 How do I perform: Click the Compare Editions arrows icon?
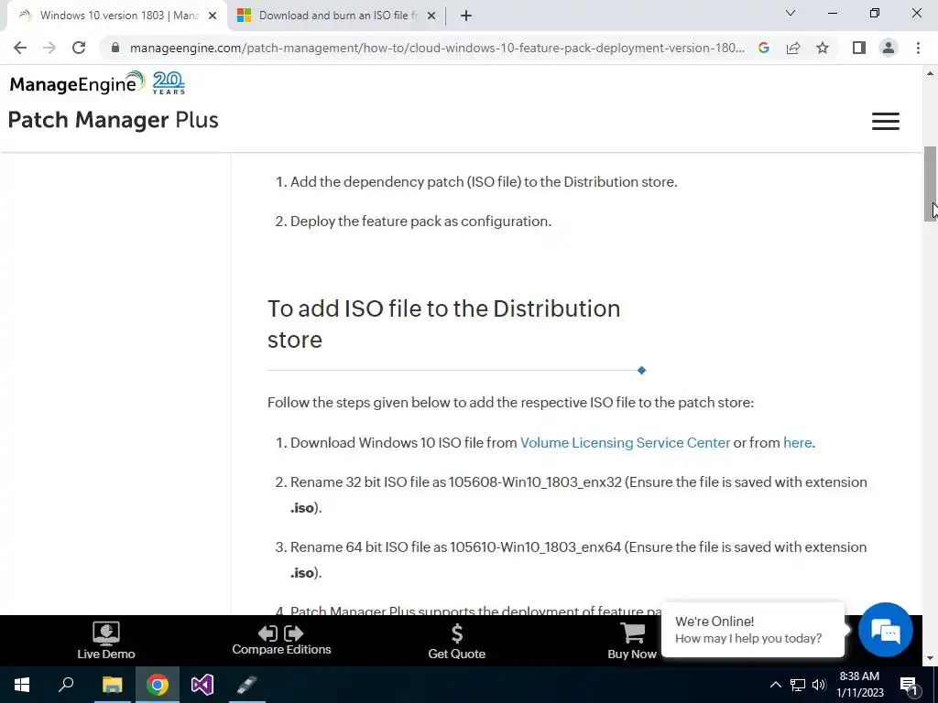[281, 633]
